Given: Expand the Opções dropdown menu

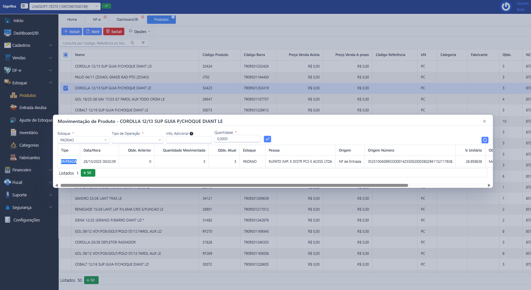Looking at the screenshot, I should 140,32.
